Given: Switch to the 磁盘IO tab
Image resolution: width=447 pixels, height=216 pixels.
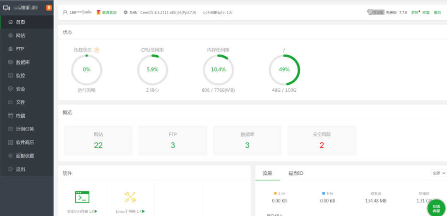Looking at the screenshot, I should coord(296,173).
